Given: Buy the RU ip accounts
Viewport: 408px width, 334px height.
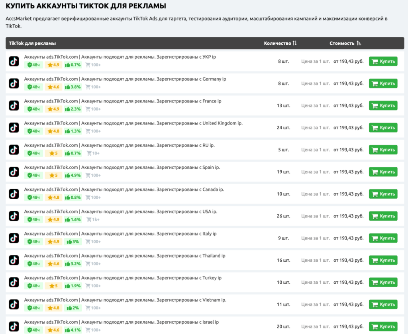Looking at the screenshot, I should point(383,150).
